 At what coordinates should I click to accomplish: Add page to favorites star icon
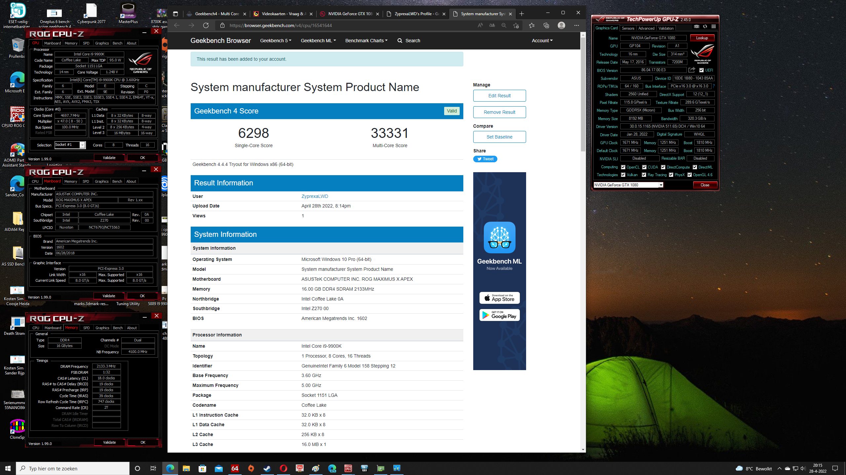[516, 25]
